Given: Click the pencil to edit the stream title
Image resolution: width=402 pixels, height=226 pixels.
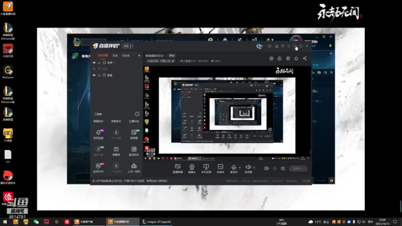Looking at the screenshot, I should click(x=173, y=61).
